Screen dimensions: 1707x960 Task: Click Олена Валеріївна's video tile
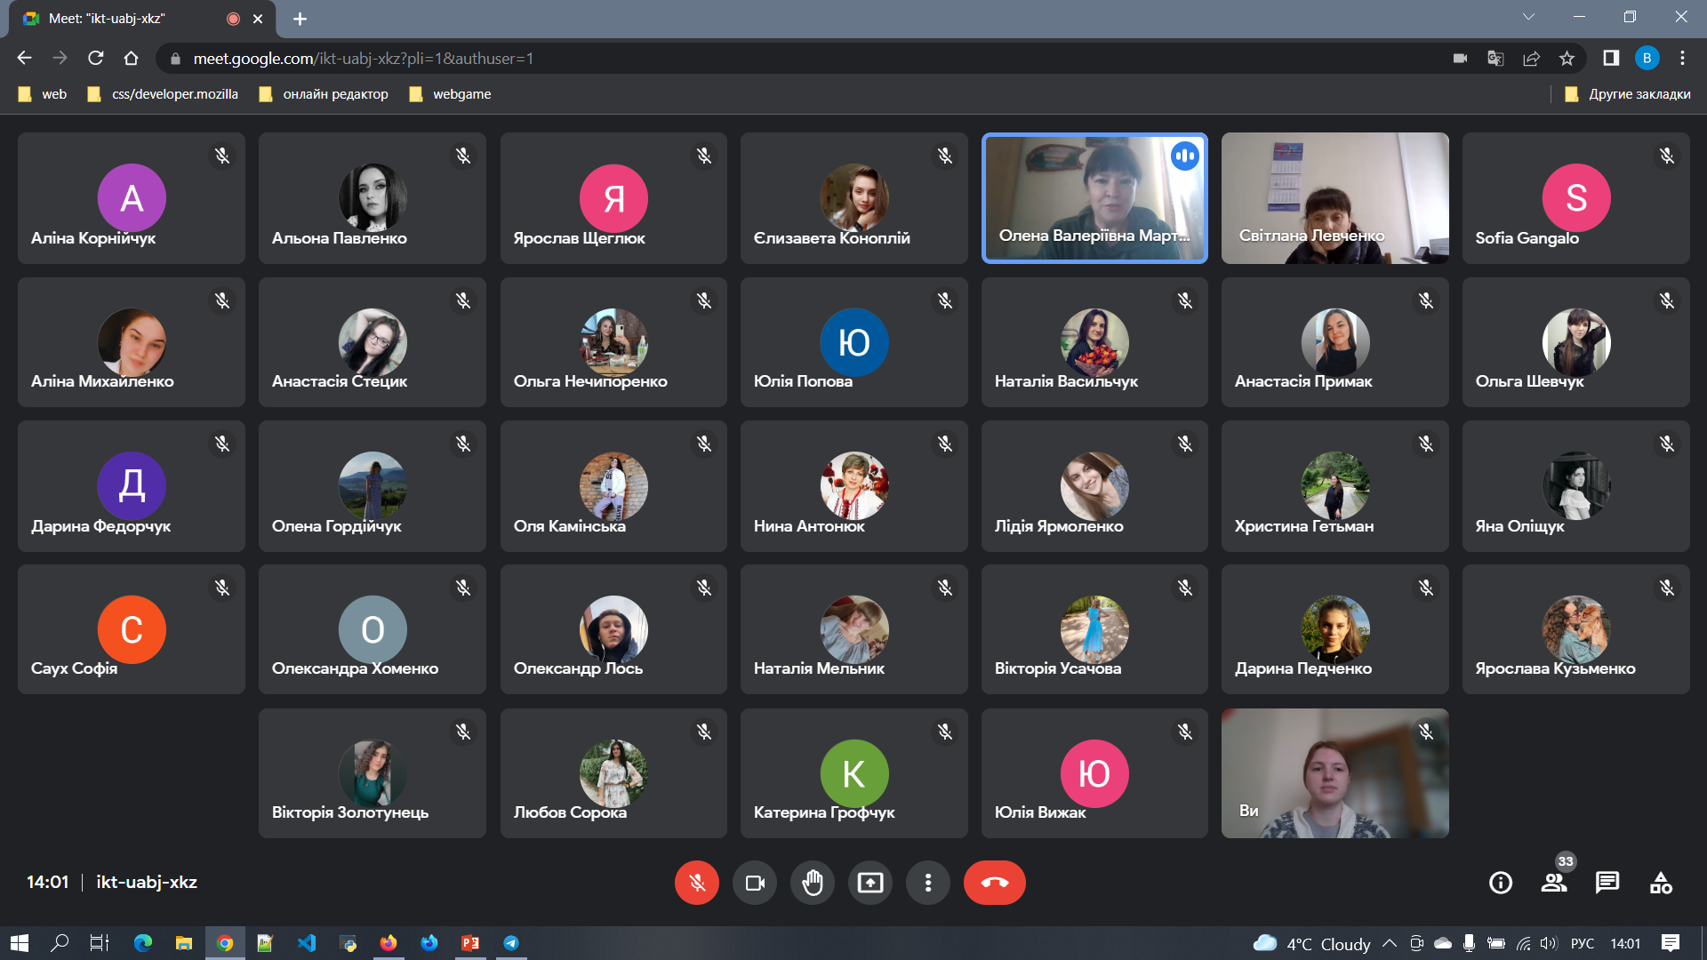coord(1094,198)
